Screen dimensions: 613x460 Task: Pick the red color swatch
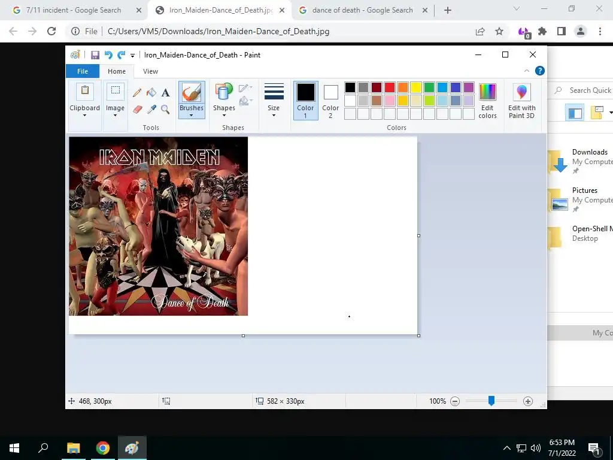[389, 87]
